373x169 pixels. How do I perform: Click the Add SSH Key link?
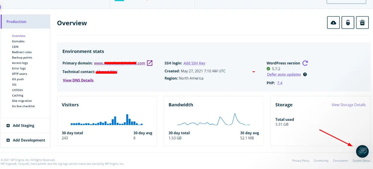194,63
